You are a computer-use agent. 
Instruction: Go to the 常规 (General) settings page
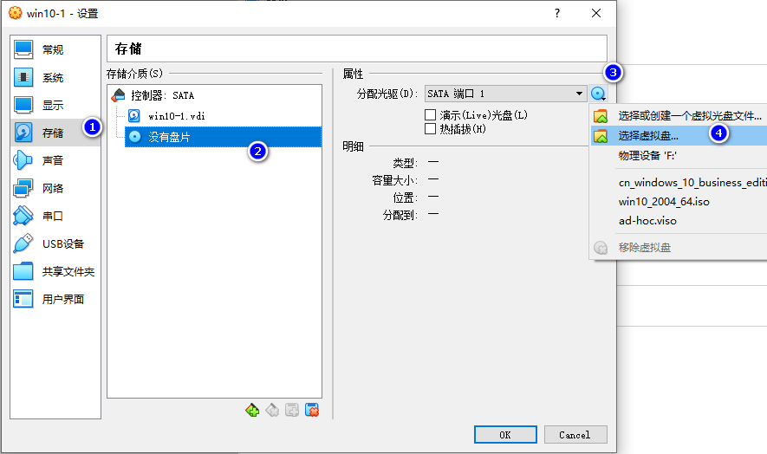pos(52,49)
